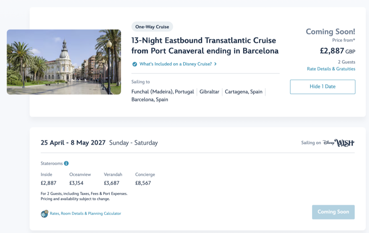Open What's Included on a Disney Cruise link
Viewport: 369px width, 233px height.
coord(175,64)
